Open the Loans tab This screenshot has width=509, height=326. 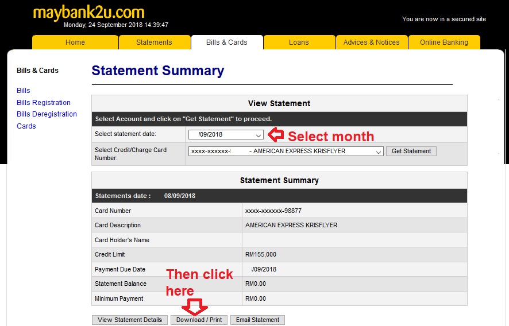click(299, 42)
